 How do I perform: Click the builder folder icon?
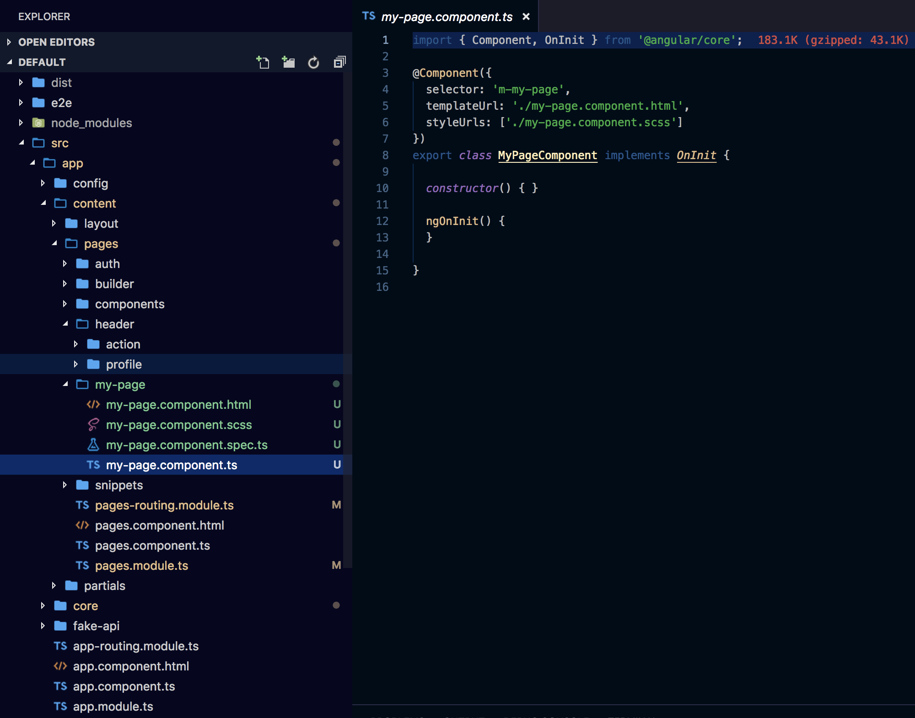click(82, 284)
